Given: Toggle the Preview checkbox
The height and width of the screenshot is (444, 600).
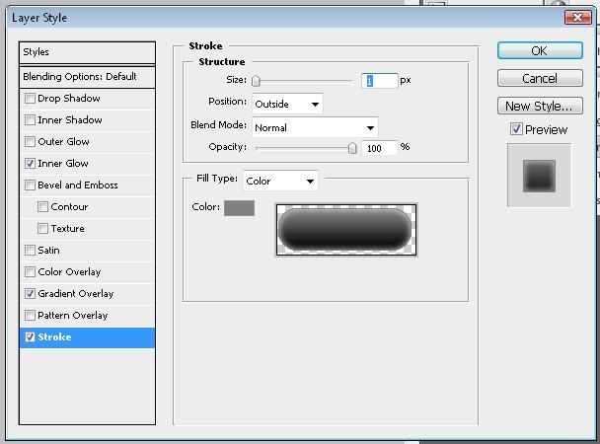Looking at the screenshot, I should [516, 129].
